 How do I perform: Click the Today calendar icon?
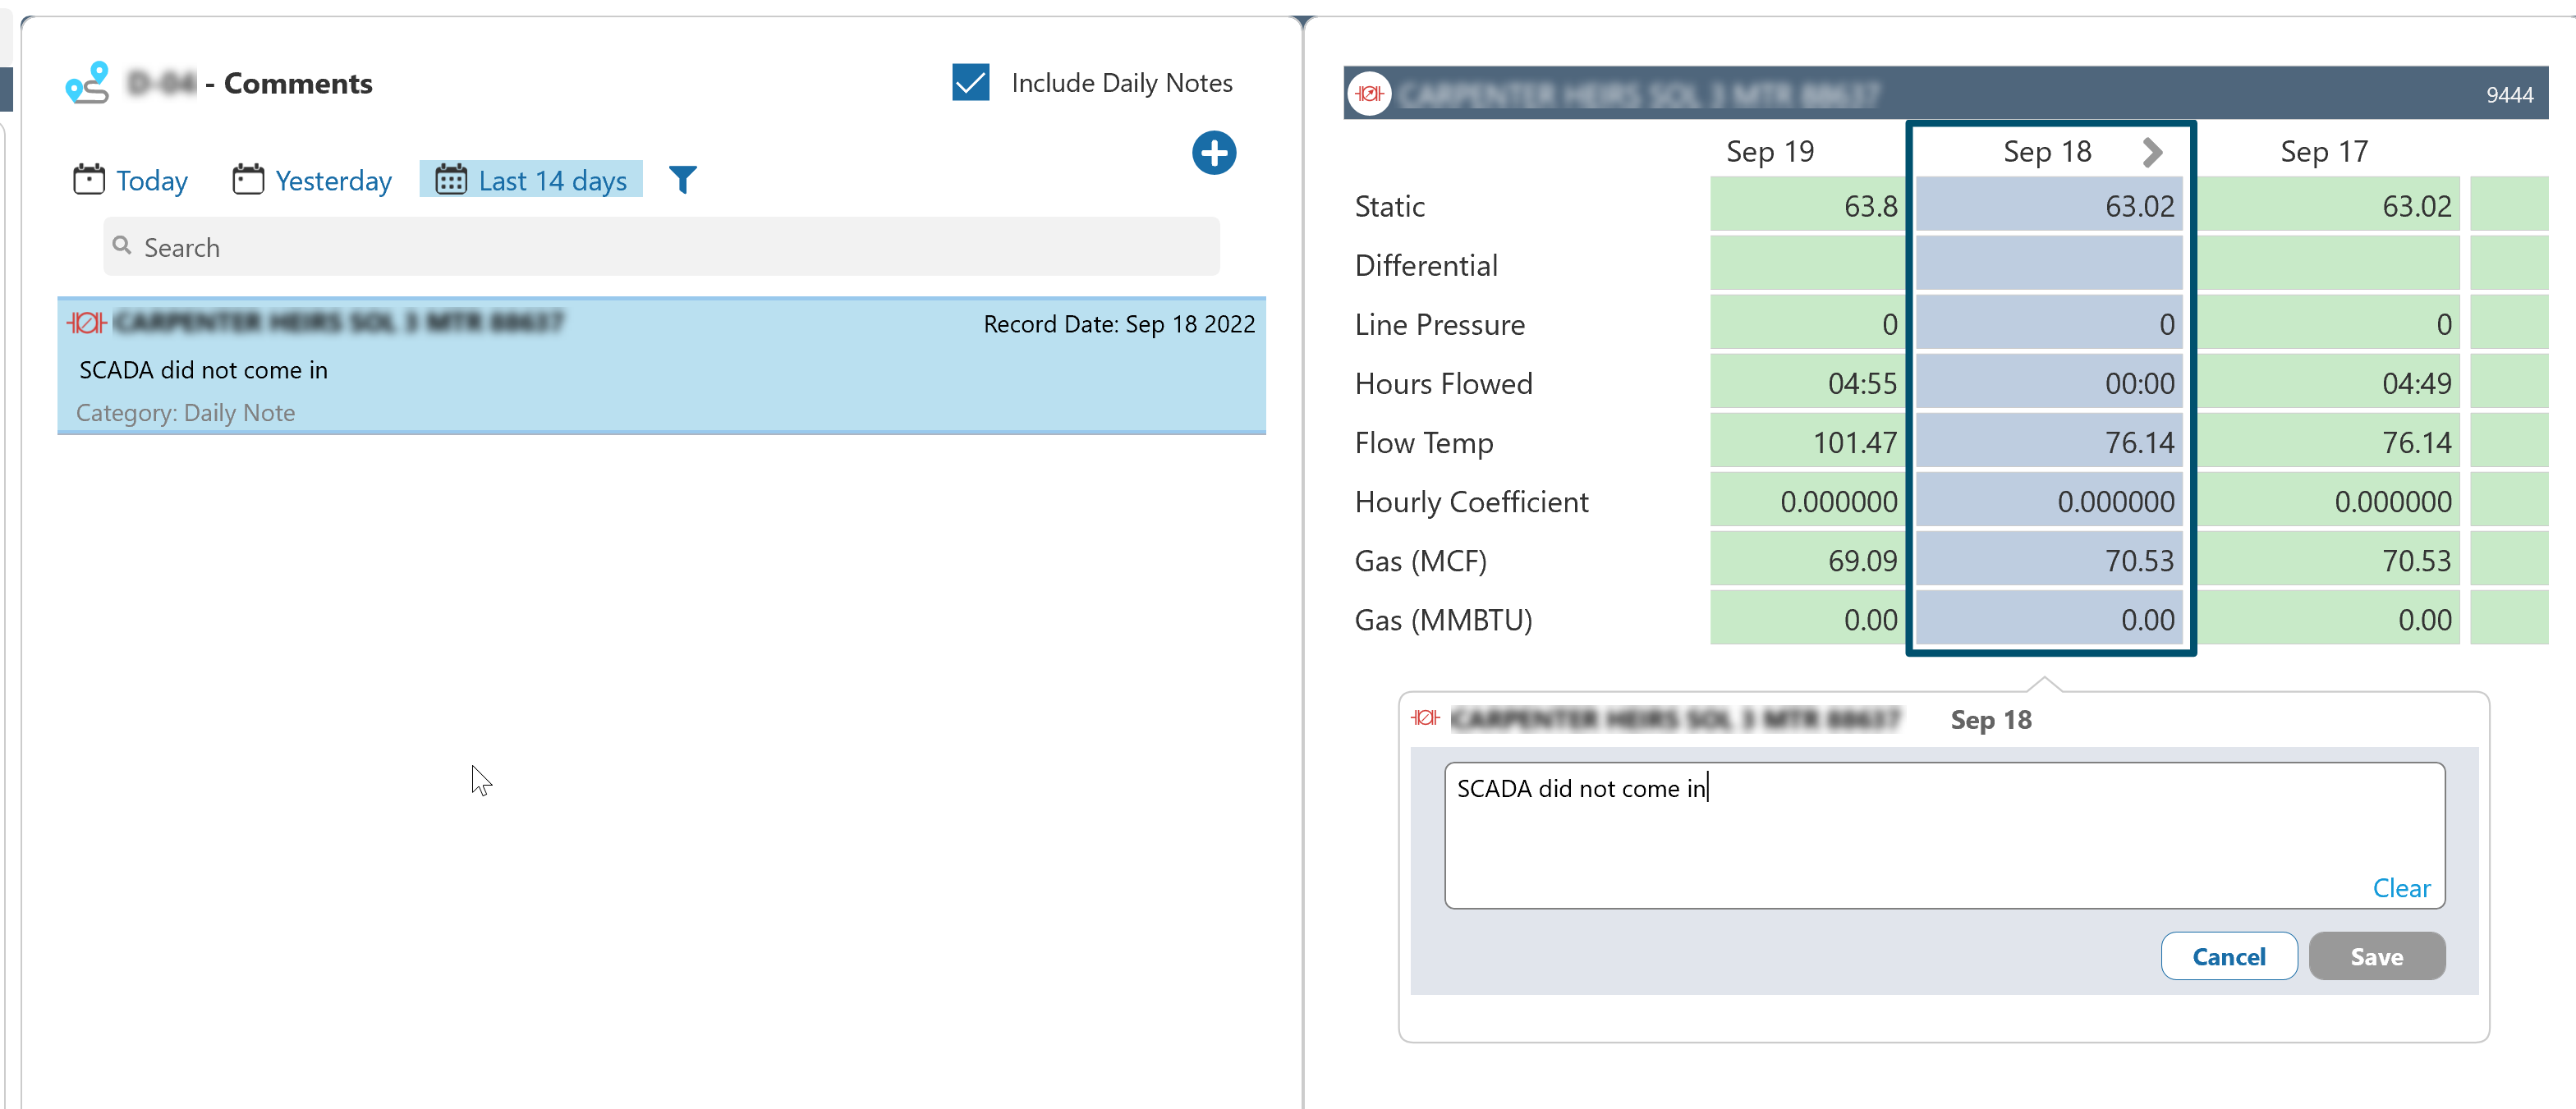pos(89,180)
